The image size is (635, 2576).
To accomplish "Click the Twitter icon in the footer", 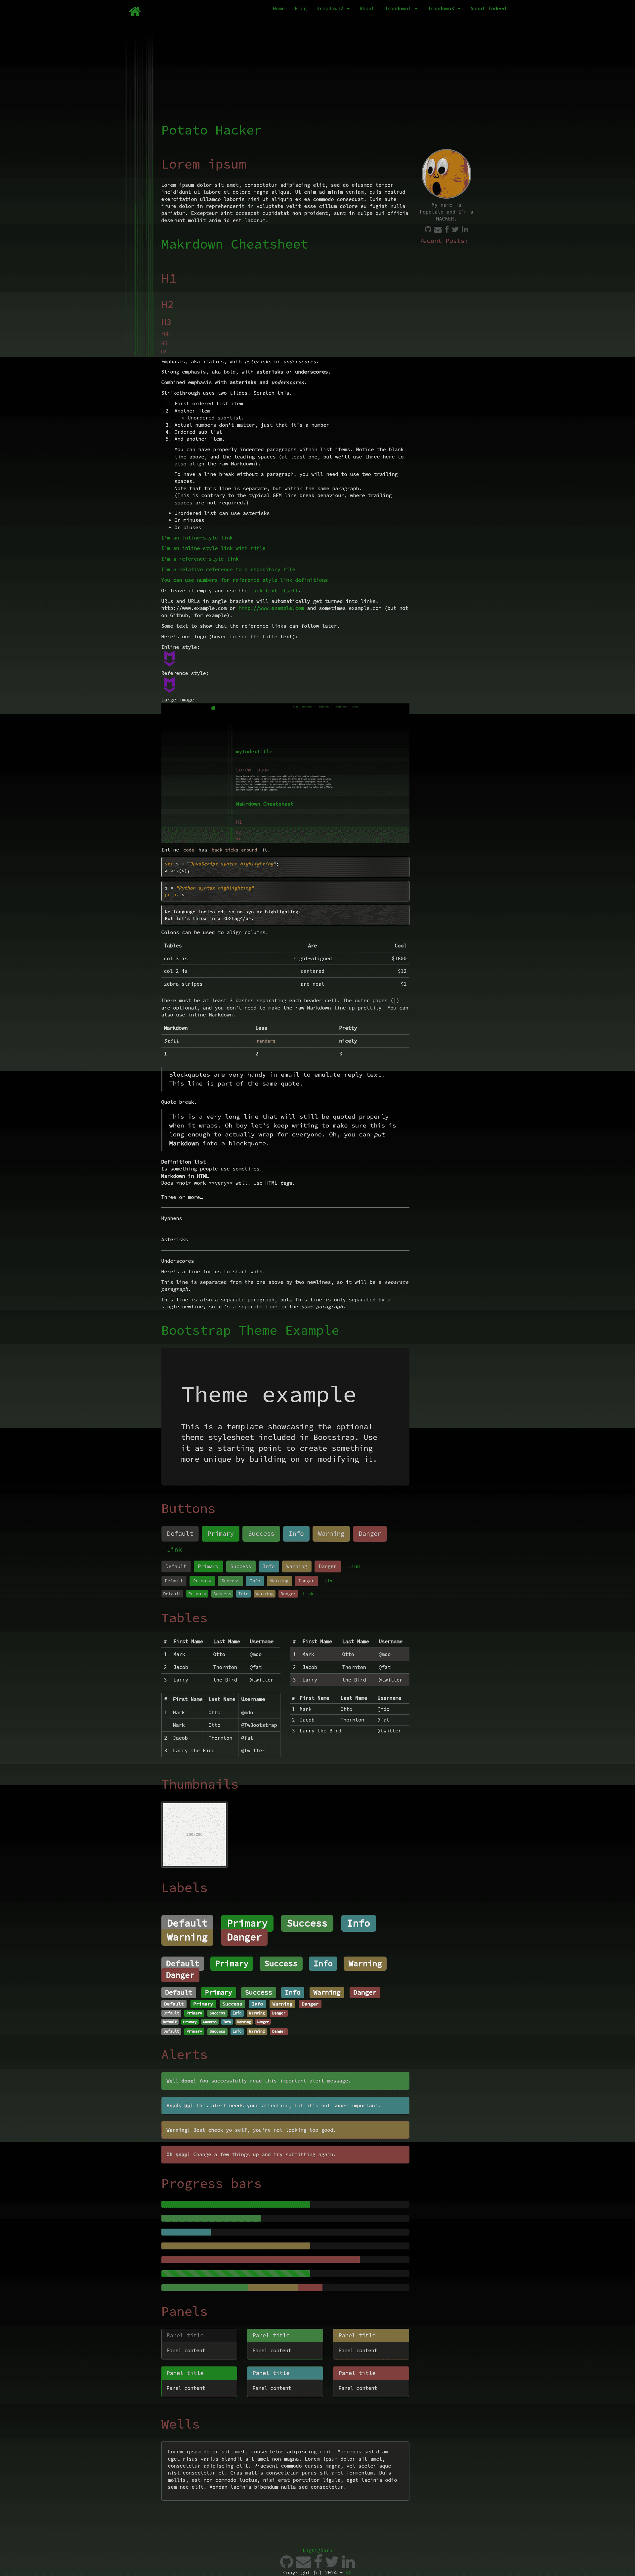I will coord(332,2562).
